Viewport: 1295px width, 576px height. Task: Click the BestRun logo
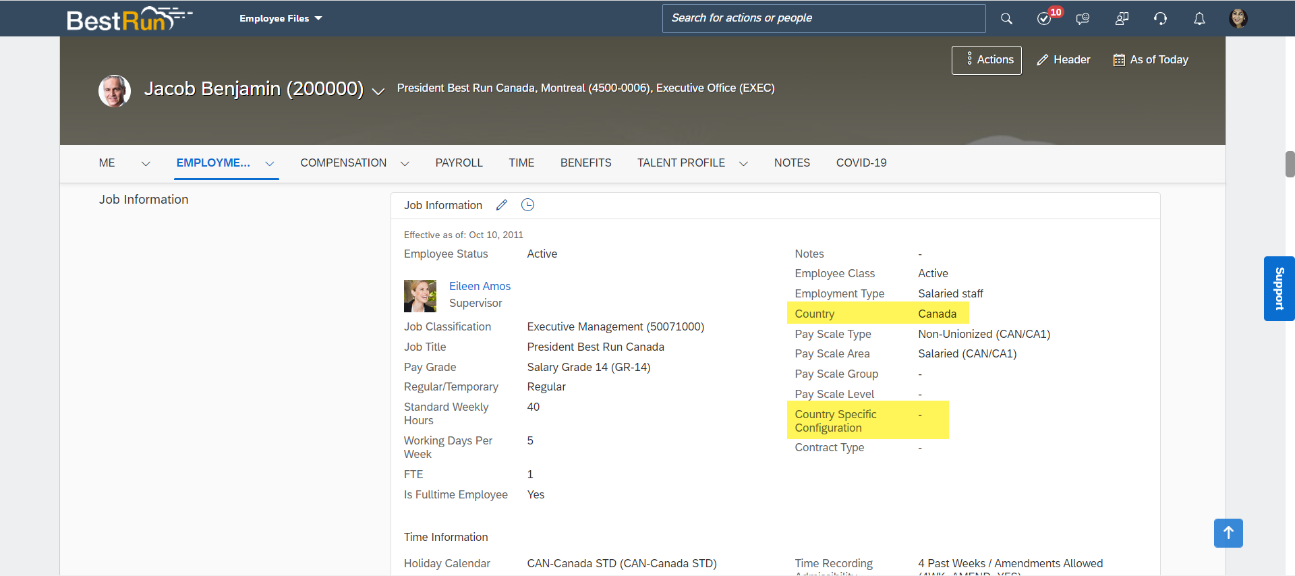pos(129,19)
